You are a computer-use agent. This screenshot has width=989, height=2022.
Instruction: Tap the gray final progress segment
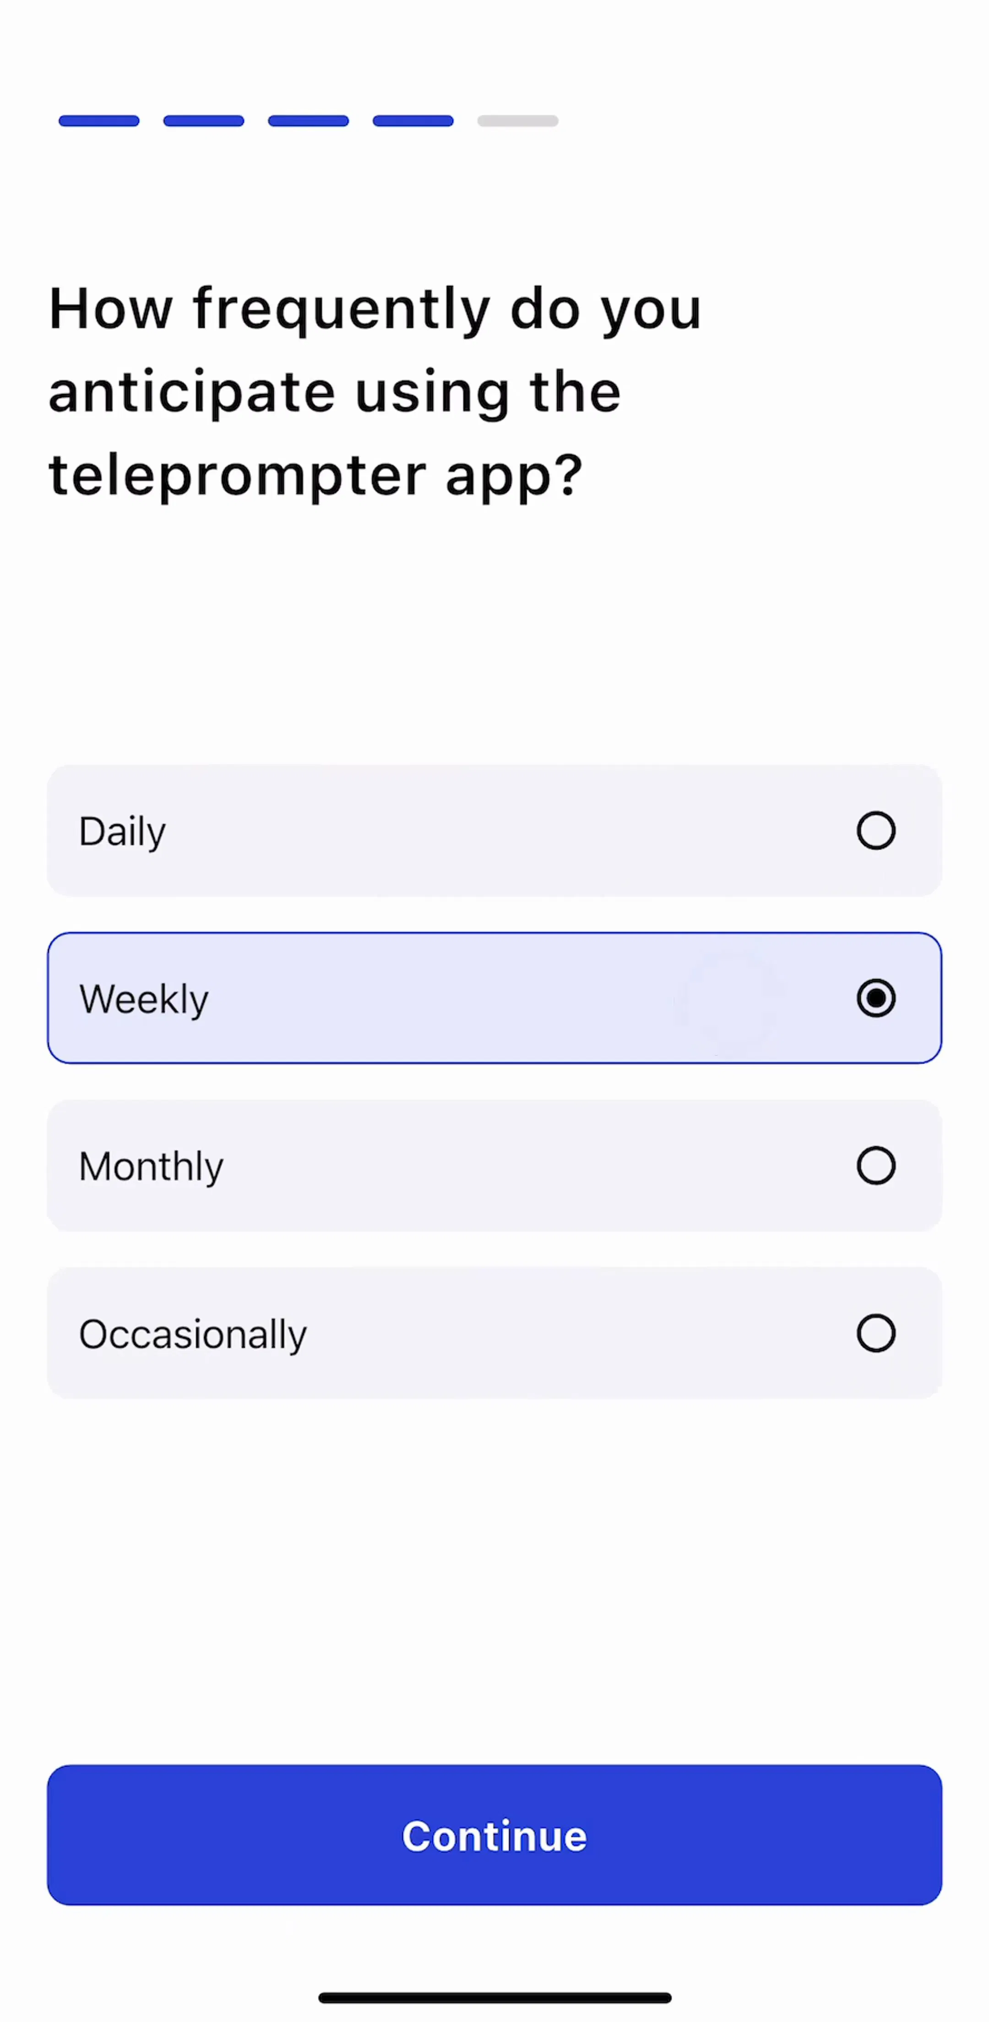[518, 121]
